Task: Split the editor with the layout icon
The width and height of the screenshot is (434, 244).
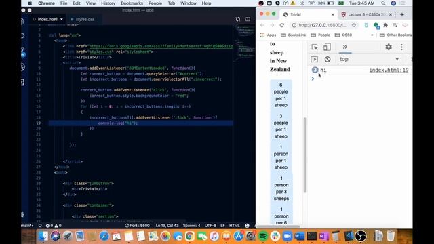Action: pyautogui.click(x=248, y=19)
